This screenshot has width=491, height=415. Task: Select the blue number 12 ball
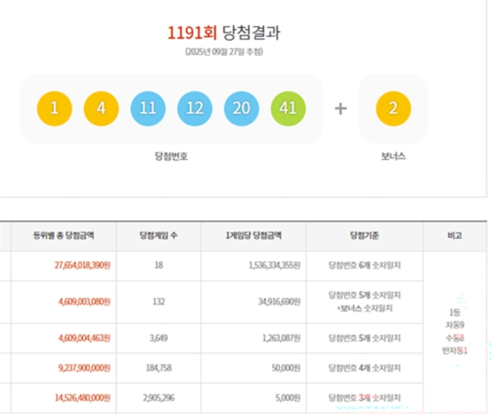[195, 109]
